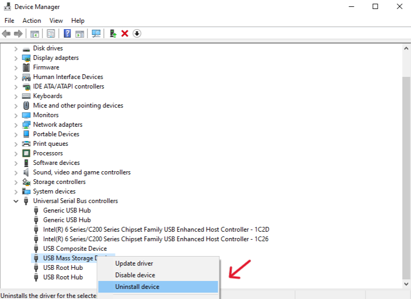Maximize the Device Manager window
This screenshot has width=411, height=299.
click(x=376, y=6)
